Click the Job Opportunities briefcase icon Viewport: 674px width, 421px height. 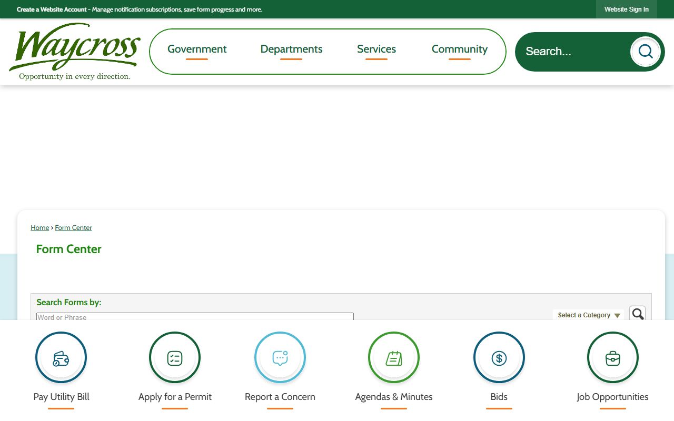pyautogui.click(x=613, y=358)
